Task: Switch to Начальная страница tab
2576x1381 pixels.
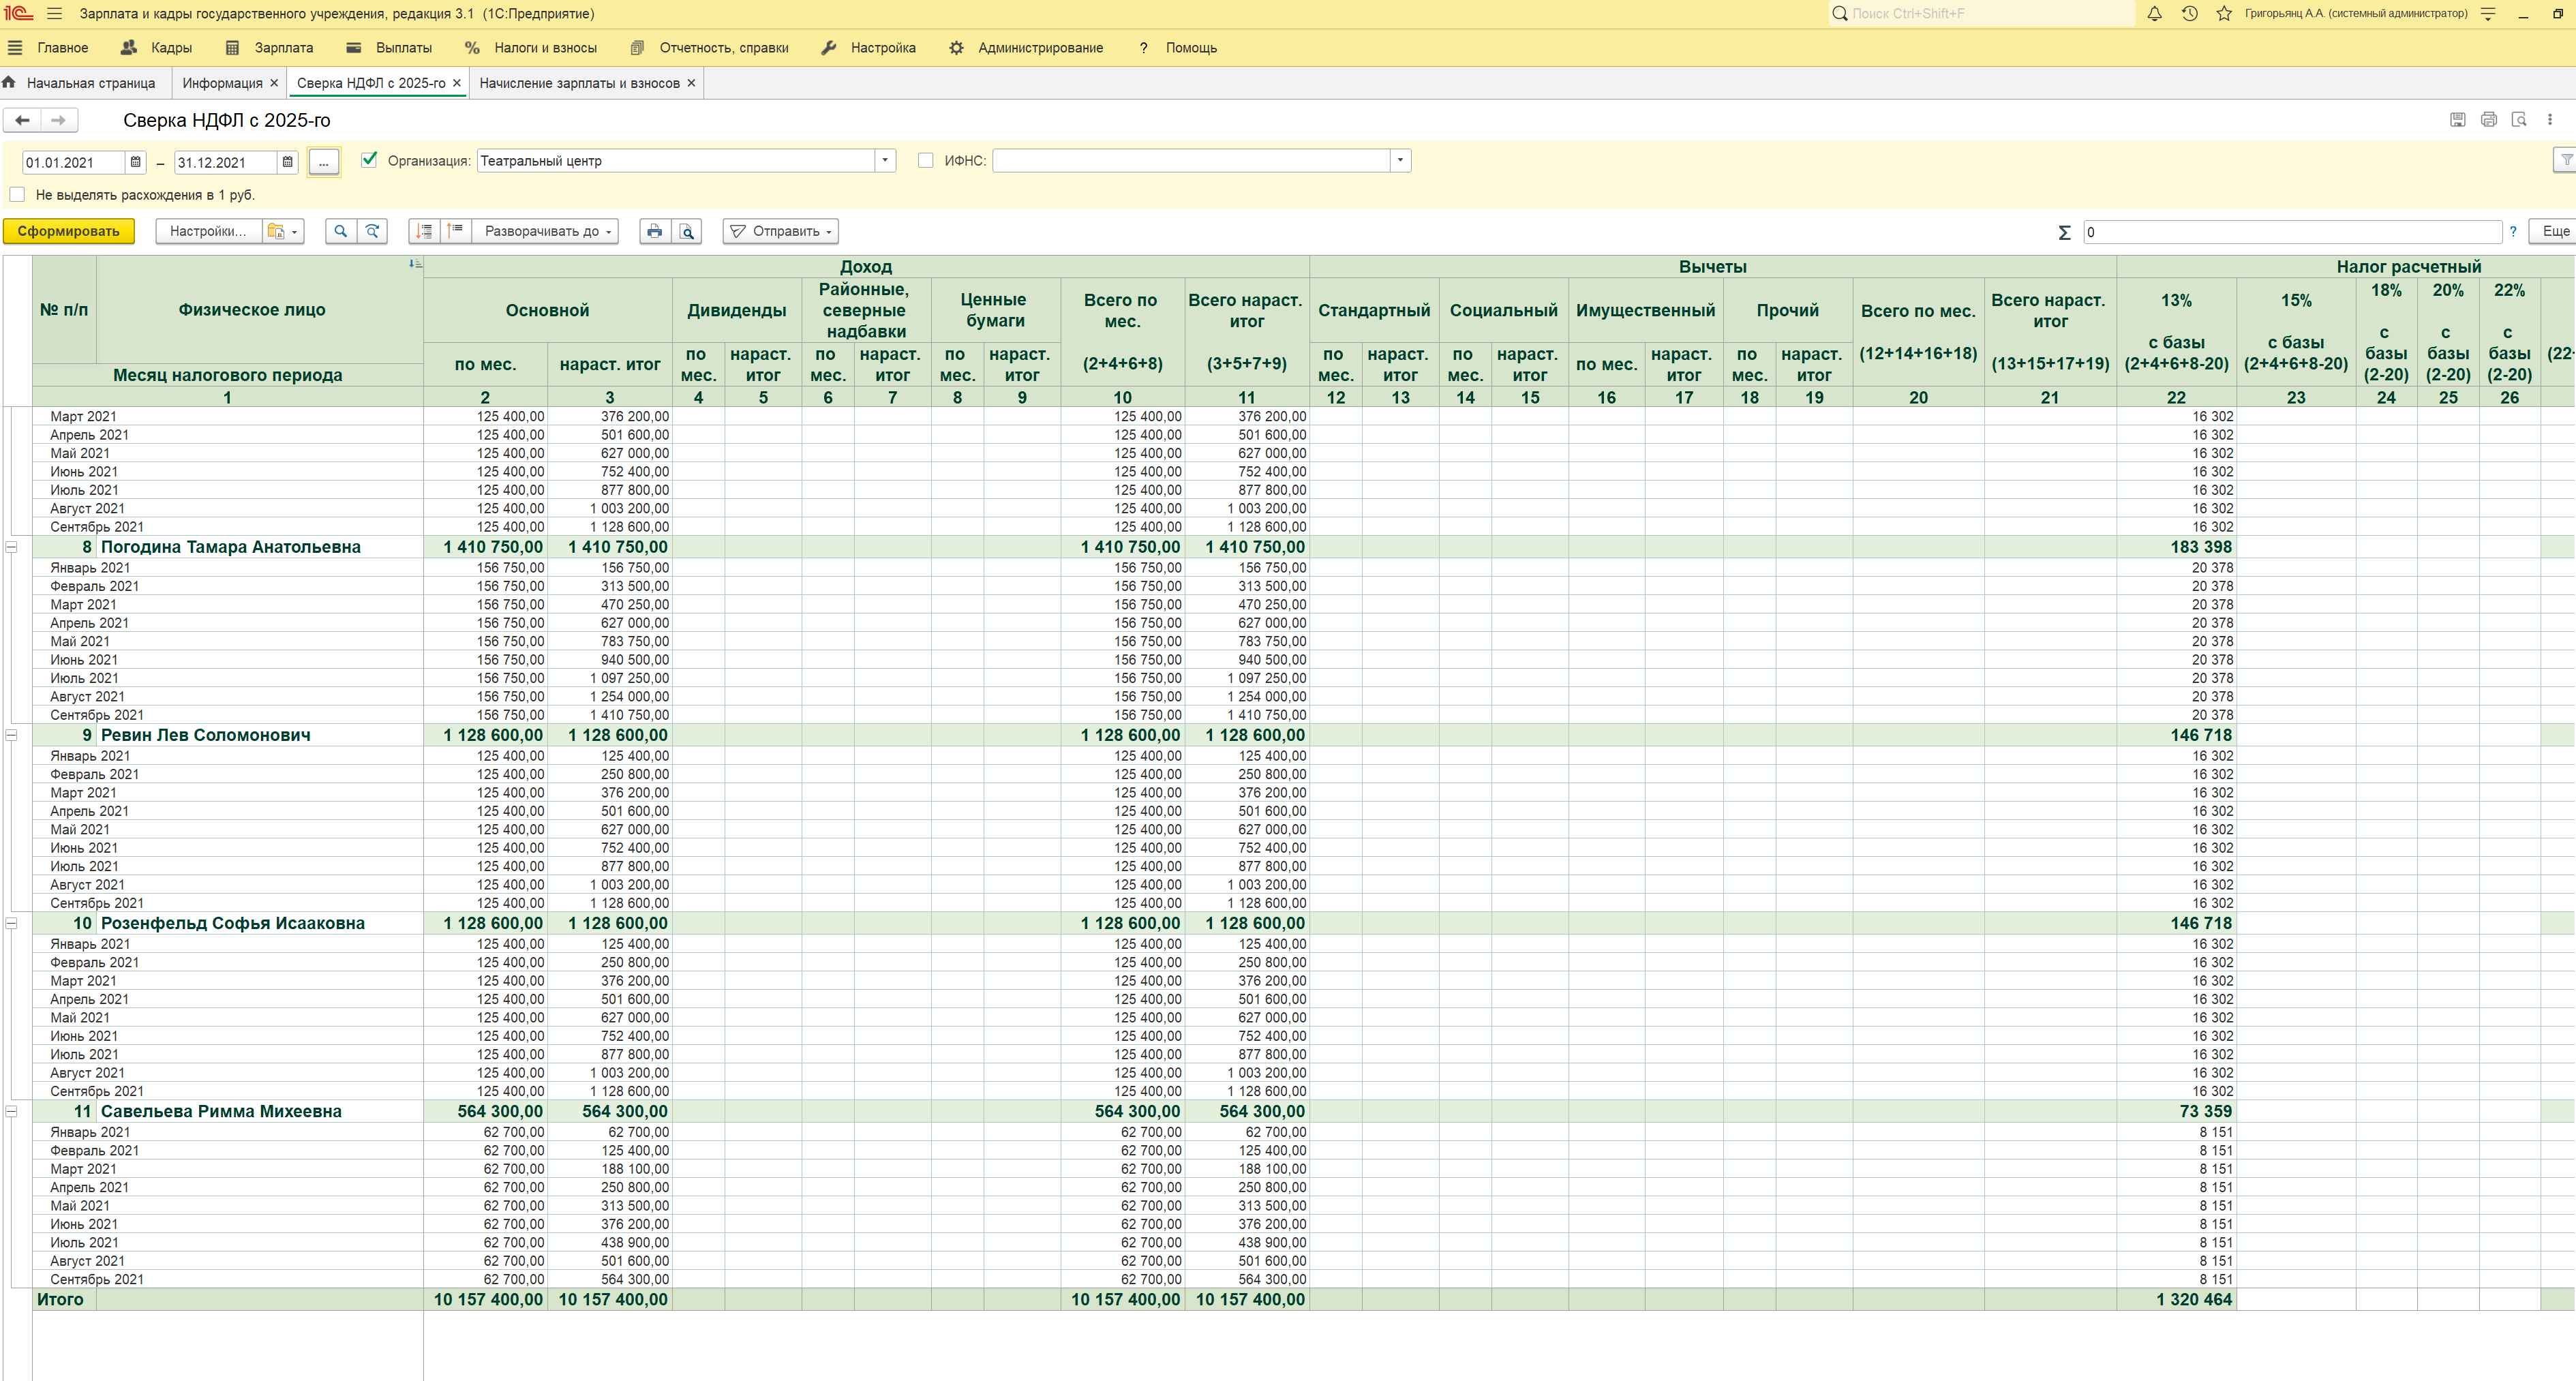Action: [91, 83]
